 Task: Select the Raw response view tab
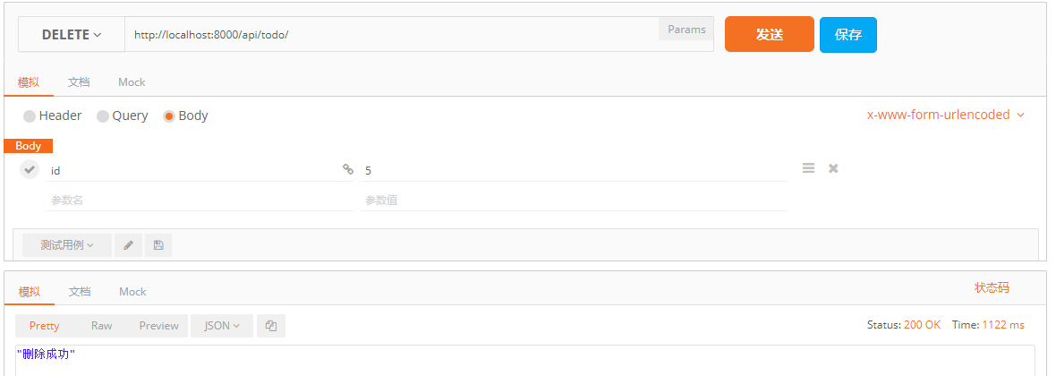(x=102, y=326)
